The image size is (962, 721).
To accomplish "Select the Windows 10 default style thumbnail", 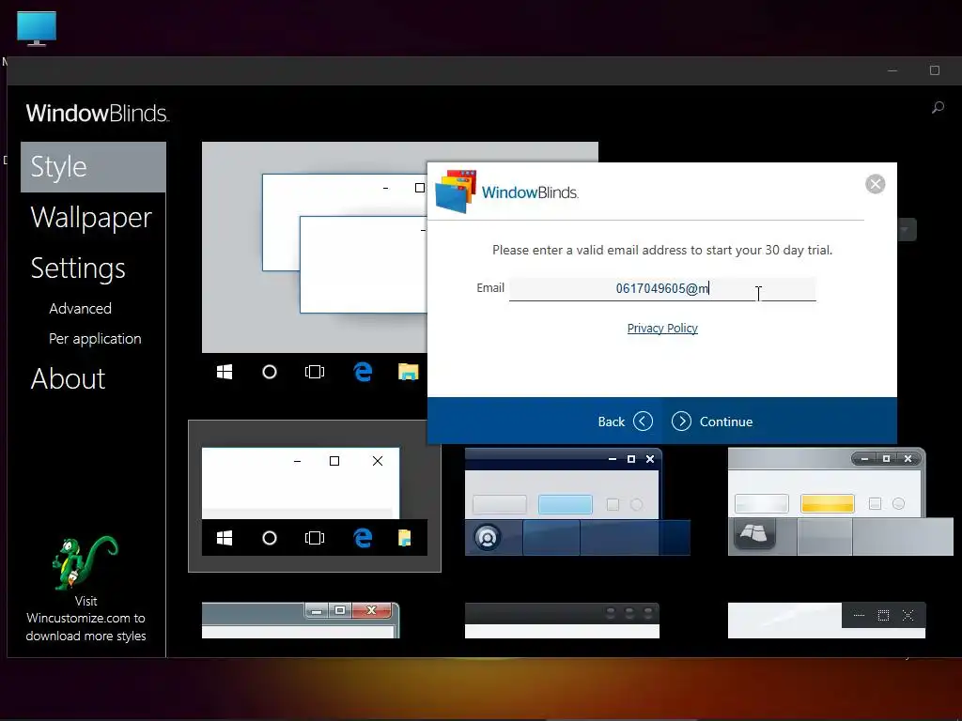I will pos(314,496).
